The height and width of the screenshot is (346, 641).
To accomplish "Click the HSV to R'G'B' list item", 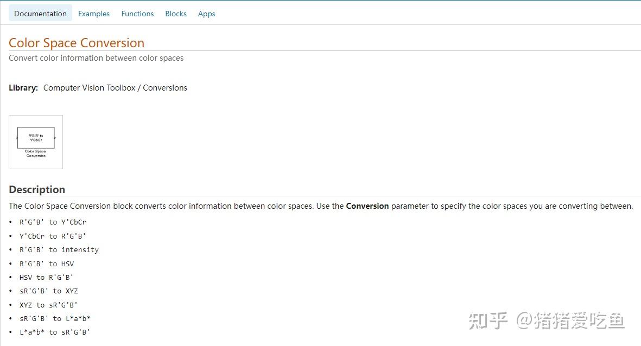I will (x=47, y=277).
